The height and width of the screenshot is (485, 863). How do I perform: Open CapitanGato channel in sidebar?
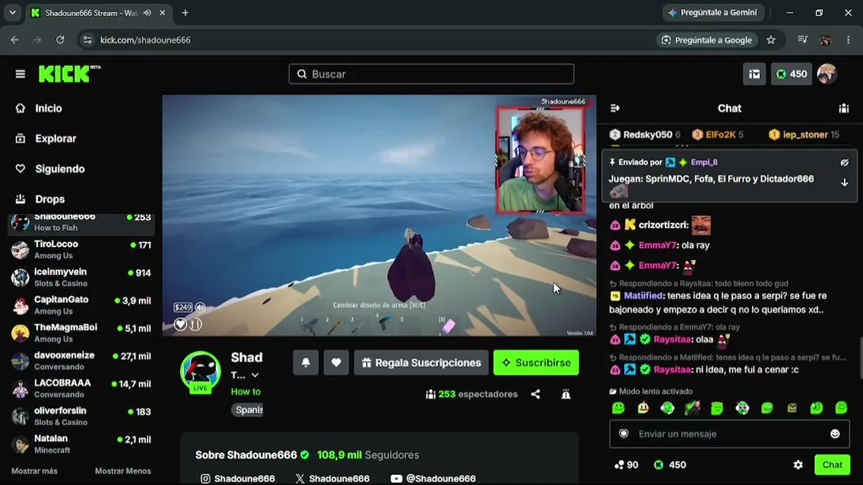81,305
